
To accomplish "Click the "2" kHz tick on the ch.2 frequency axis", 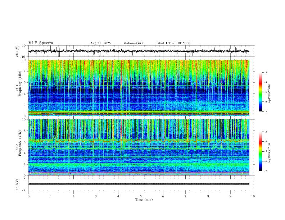I will tap(25, 164).
